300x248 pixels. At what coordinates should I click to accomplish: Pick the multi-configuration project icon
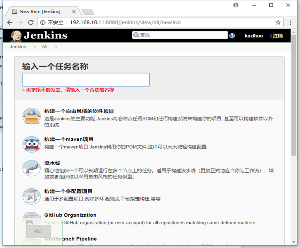(x=31, y=196)
